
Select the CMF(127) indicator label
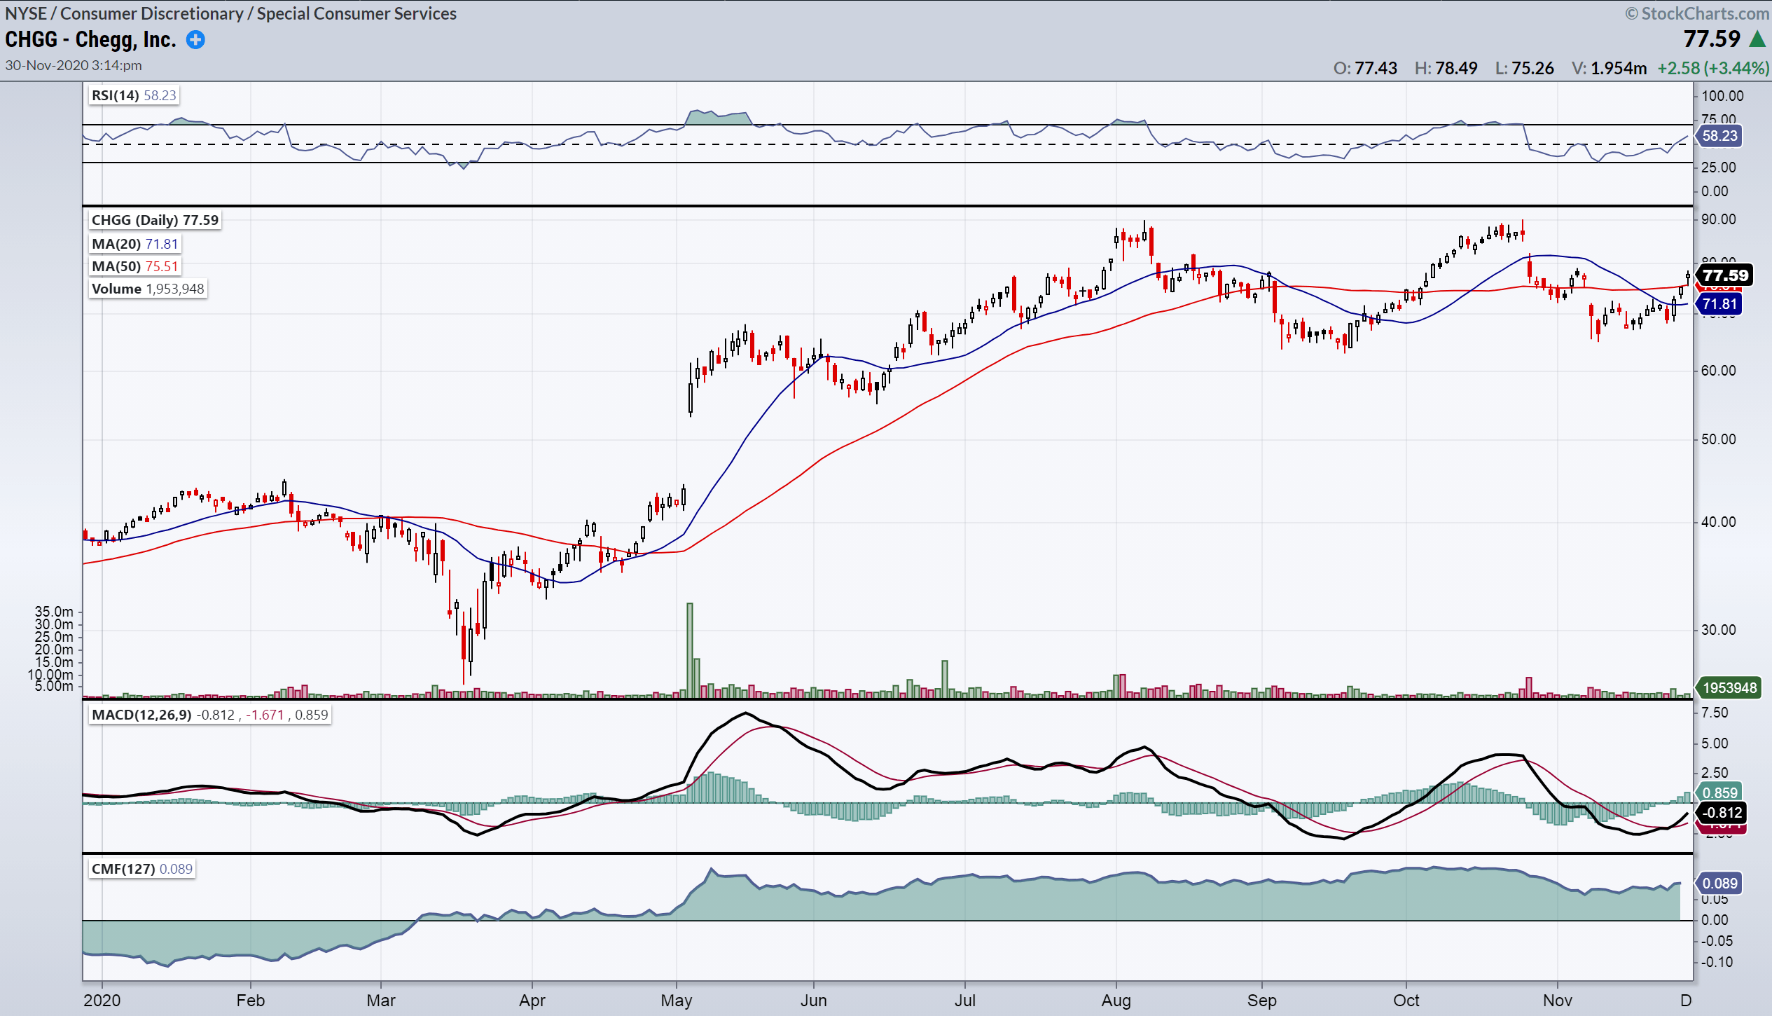pyautogui.click(x=123, y=869)
